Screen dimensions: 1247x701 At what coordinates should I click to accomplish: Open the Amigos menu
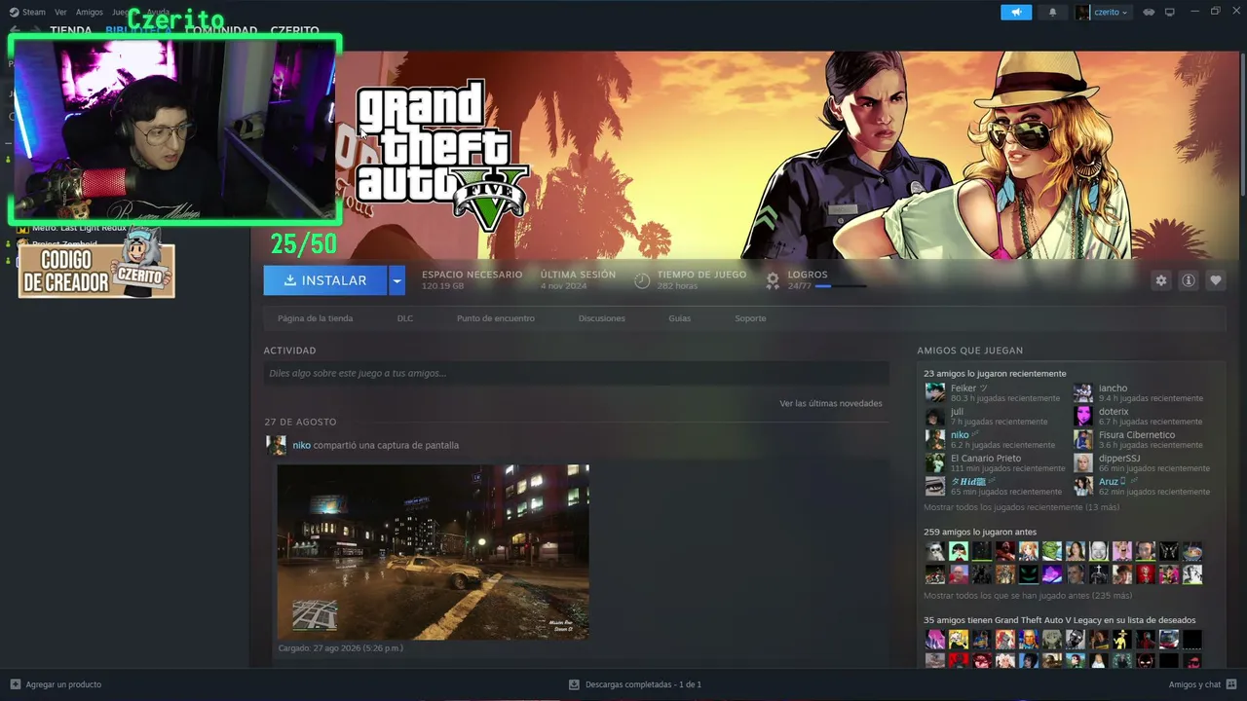90,13
